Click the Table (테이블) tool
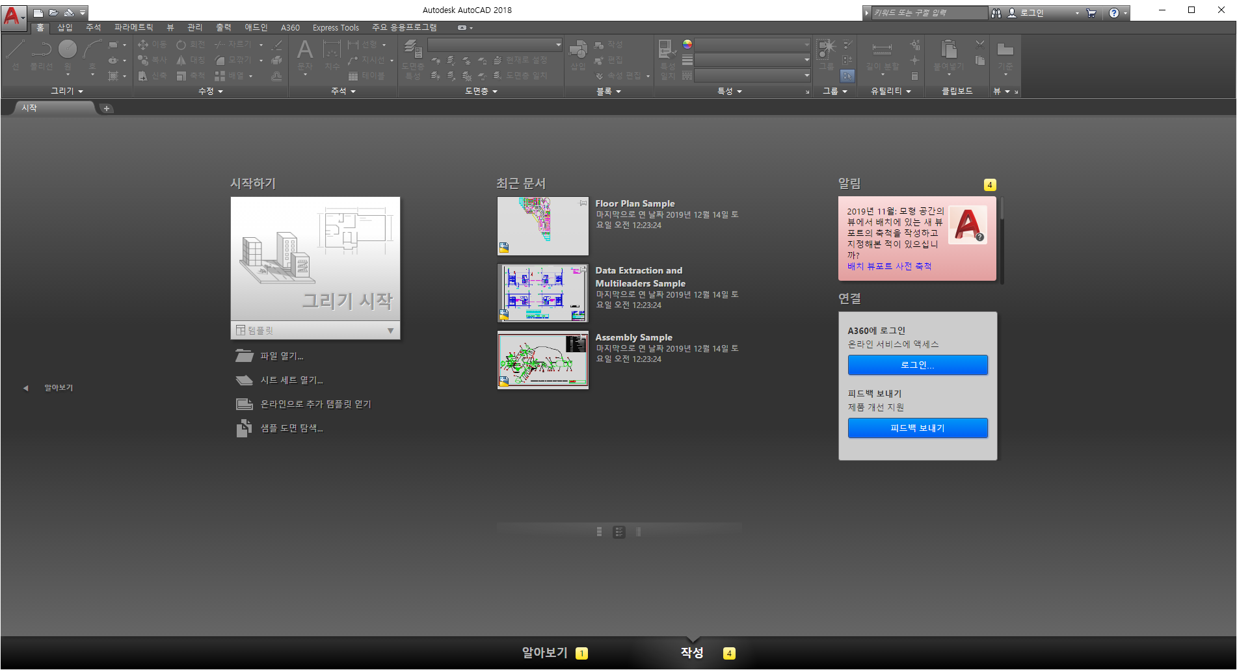1237x670 pixels. 366,76
